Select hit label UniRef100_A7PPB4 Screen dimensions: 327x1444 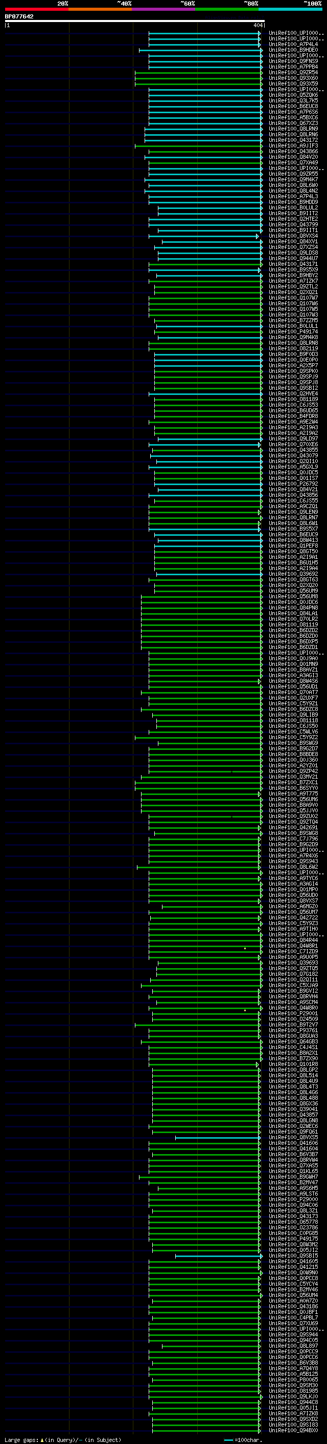tap(293, 67)
